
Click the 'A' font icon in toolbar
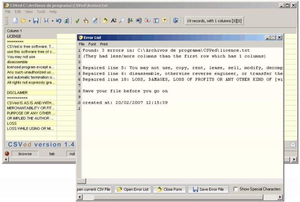point(114,21)
